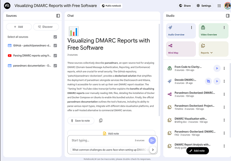Collapse the Sources panel icon
231x161 pixels.
58,16
